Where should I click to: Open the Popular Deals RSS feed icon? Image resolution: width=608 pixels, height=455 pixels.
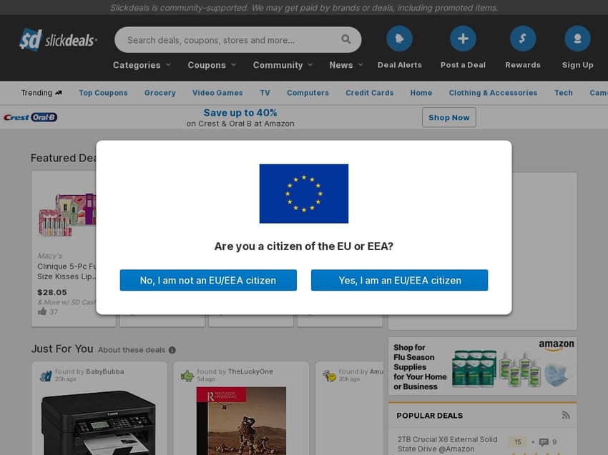click(566, 415)
